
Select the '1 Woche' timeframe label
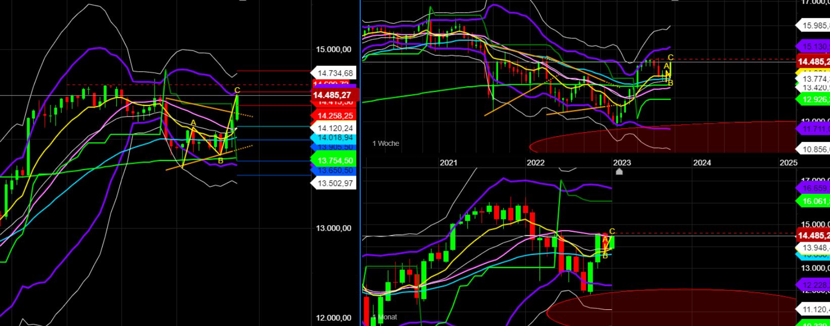click(385, 143)
